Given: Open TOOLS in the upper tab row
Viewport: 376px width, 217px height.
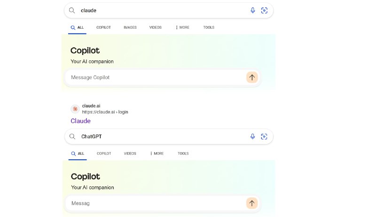Looking at the screenshot, I should (x=209, y=27).
